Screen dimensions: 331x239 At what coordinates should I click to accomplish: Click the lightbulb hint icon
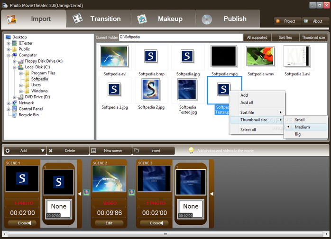(x=192, y=150)
